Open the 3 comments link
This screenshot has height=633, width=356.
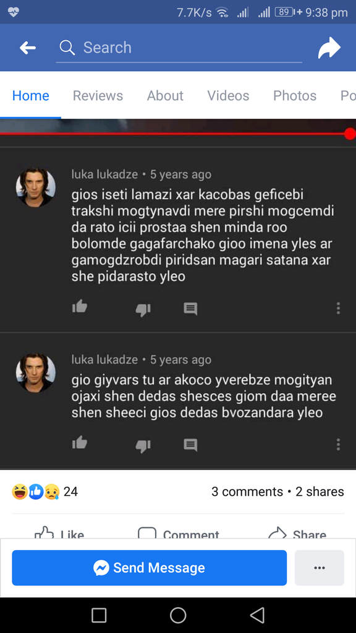point(247,491)
